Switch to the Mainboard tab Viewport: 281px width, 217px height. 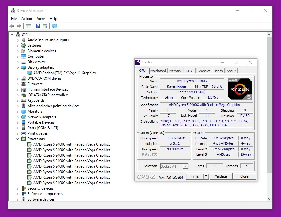(x=158, y=71)
